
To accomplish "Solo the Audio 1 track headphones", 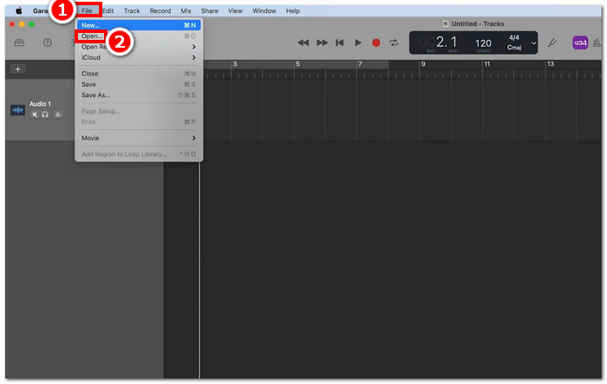I will pos(45,114).
